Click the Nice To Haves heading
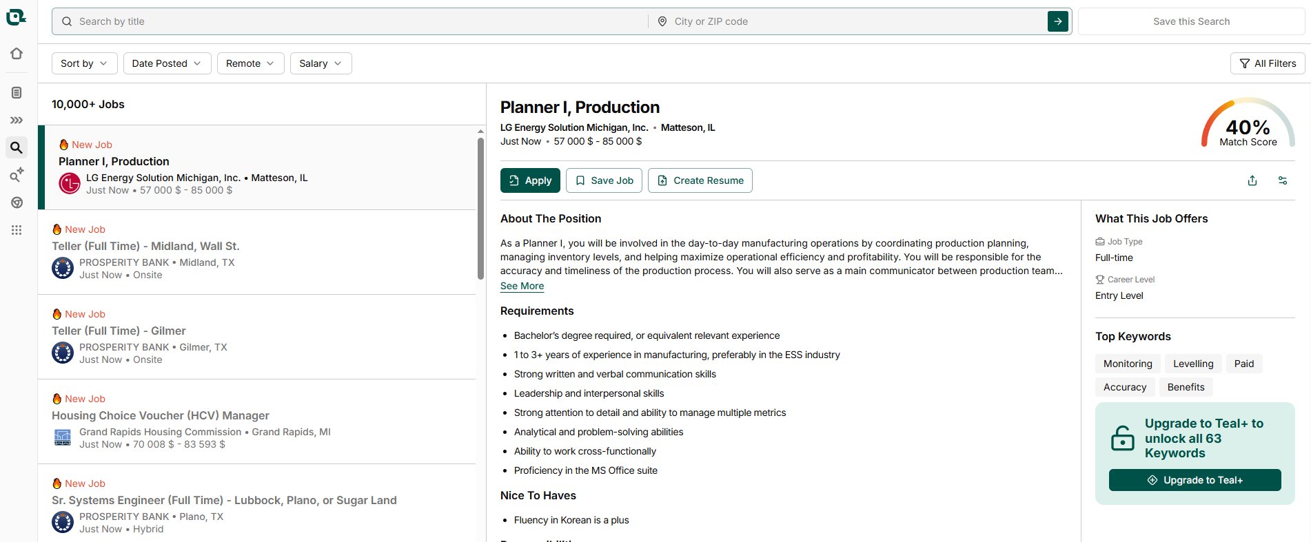 pyautogui.click(x=538, y=496)
